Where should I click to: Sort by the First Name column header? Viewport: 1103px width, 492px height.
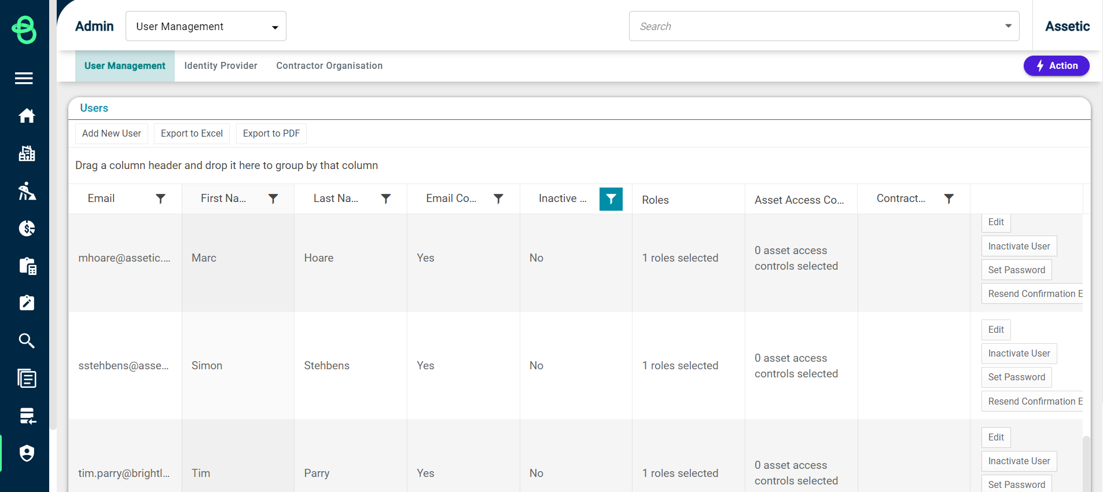click(x=223, y=199)
